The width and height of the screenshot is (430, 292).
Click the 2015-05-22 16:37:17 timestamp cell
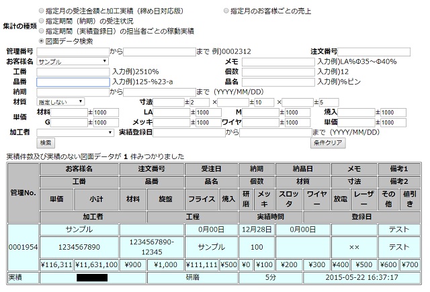tap(361, 277)
